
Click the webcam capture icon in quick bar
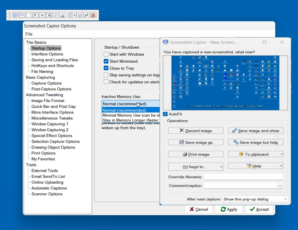pos(62,15)
